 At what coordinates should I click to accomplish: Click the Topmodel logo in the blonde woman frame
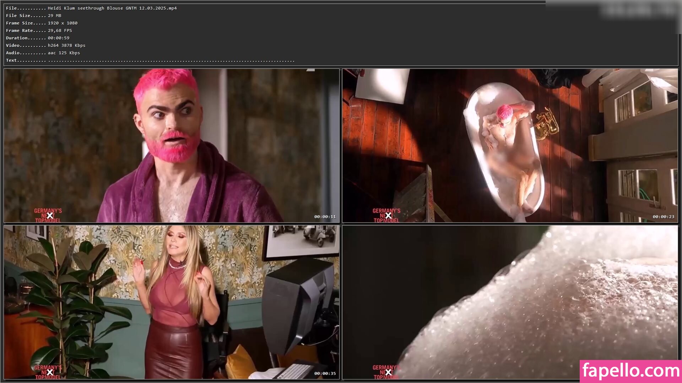(x=48, y=372)
